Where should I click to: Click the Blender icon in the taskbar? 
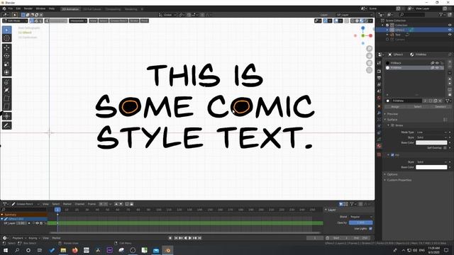tap(167, 250)
